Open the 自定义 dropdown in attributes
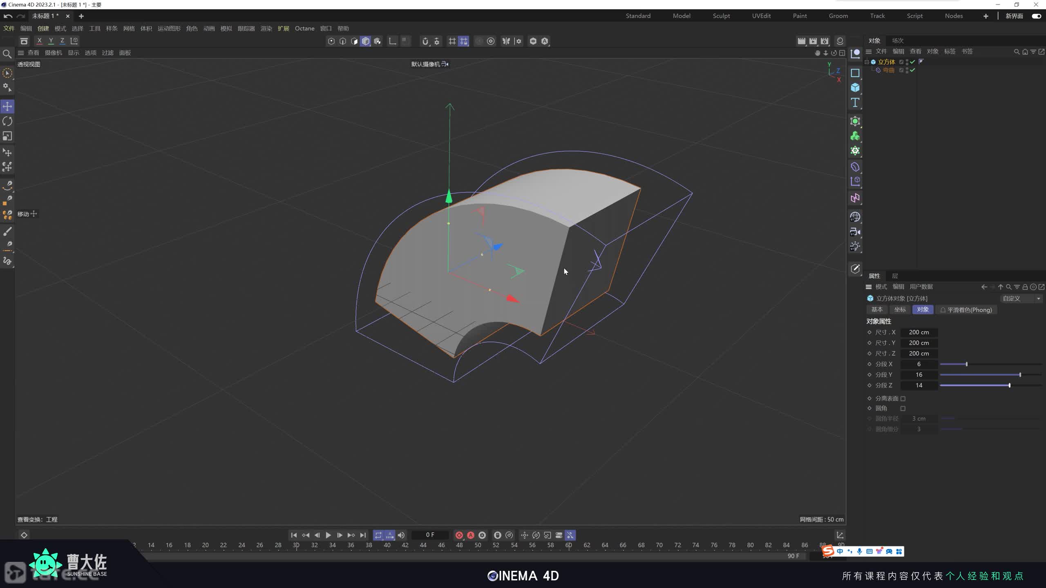This screenshot has width=1046, height=588. (1021, 298)
